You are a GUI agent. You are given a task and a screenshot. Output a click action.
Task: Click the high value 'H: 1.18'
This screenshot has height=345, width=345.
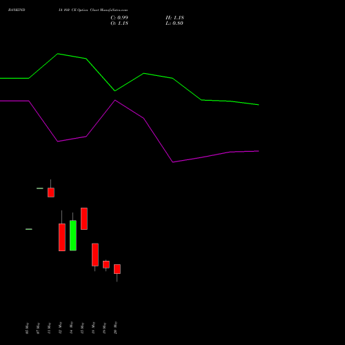point(175,18)
